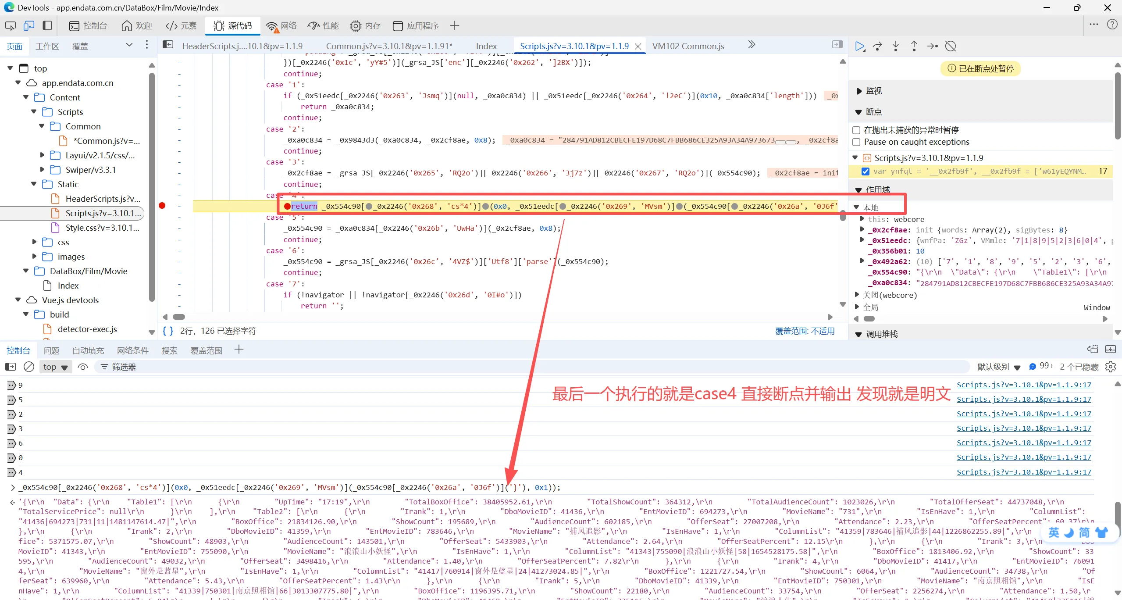Image resolution: width=1122 pixels, height=600 pixels.
Task: Open the first Scripts.js:17 source link
Action: pyautogui.click(x=1023, y=385)
